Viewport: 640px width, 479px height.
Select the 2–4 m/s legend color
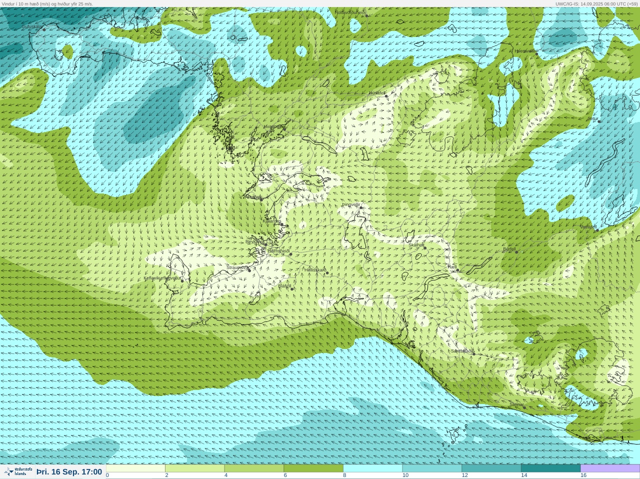(x=194, y=468)
